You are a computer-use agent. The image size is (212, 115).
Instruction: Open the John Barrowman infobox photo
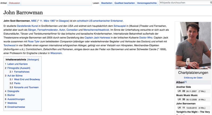[193, 46]
